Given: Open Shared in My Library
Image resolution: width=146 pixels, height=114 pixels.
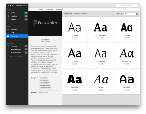Looking at the screenshot, I should click(17, 19).
